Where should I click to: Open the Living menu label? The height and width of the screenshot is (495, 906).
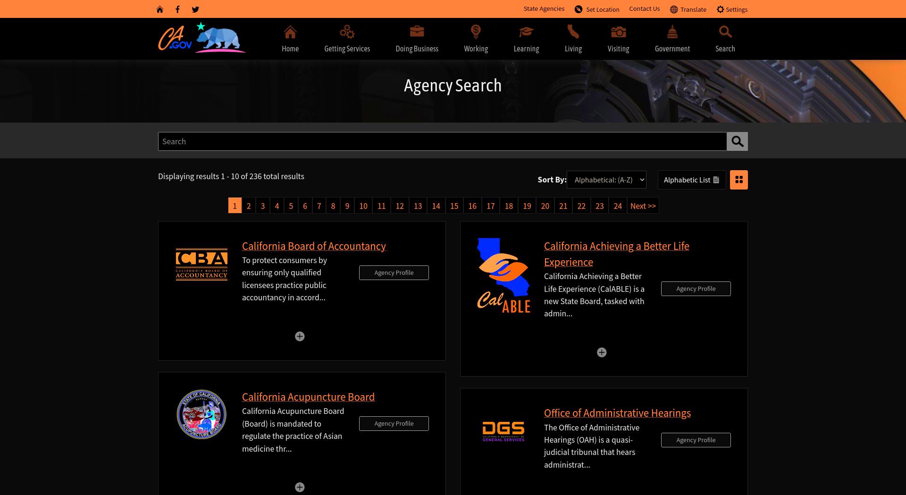tap(573, 49)
